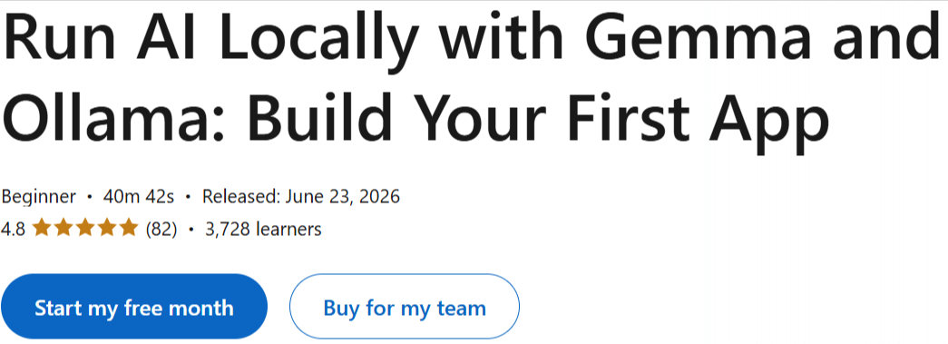Select the first rating star icon
The width and height of the screenshot is (948, 344).
pyautogui.click(x=41, y=229)
